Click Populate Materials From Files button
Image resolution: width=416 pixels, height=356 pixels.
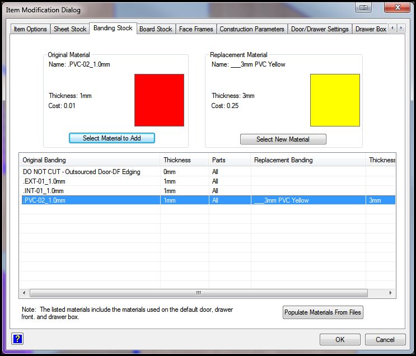tap(322, 312)
